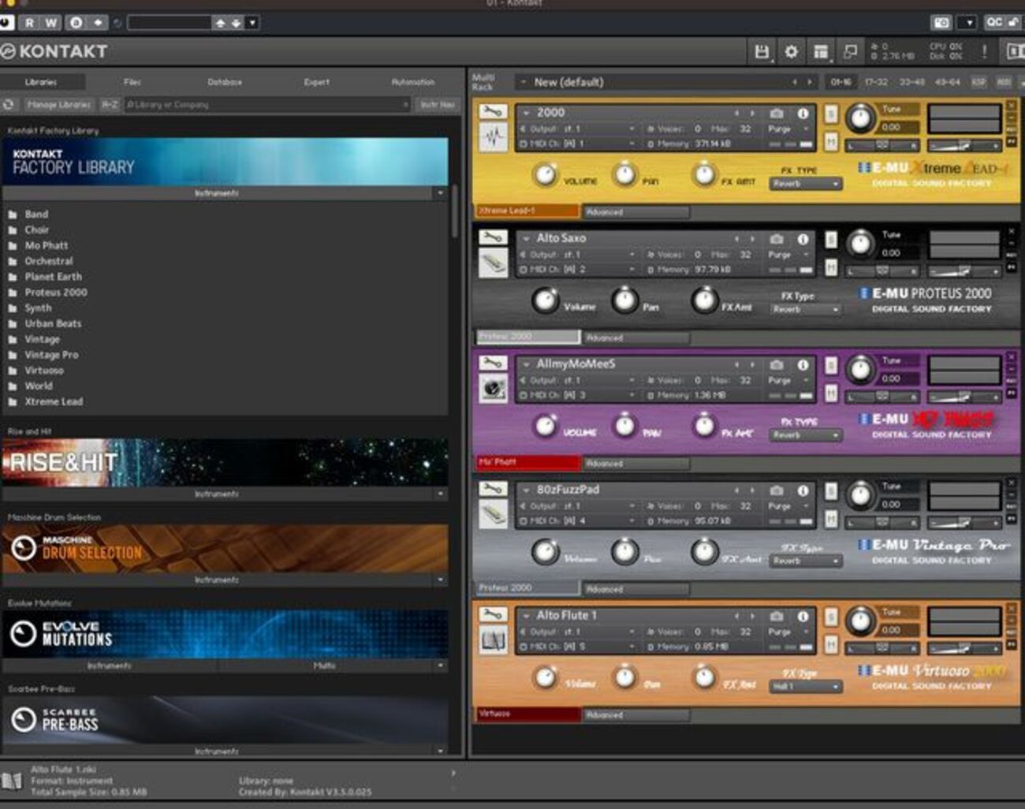Click the A-Z sort button

(x=110, y=104)
